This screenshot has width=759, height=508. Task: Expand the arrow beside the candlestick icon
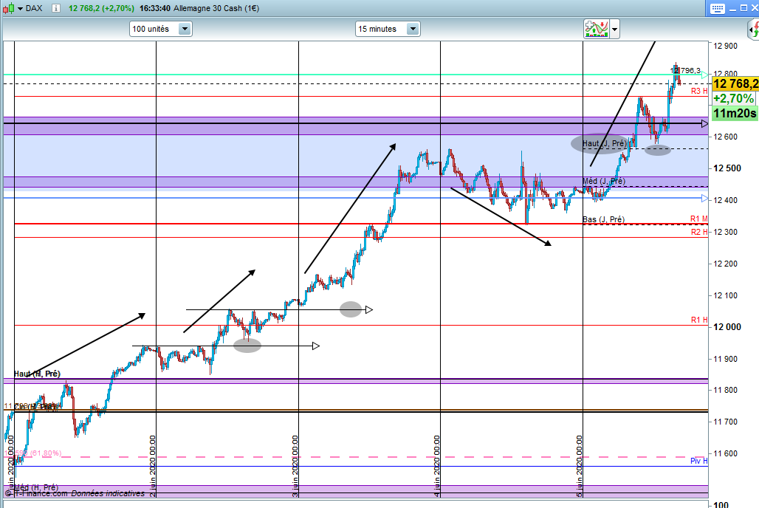(x=21, y=9)
